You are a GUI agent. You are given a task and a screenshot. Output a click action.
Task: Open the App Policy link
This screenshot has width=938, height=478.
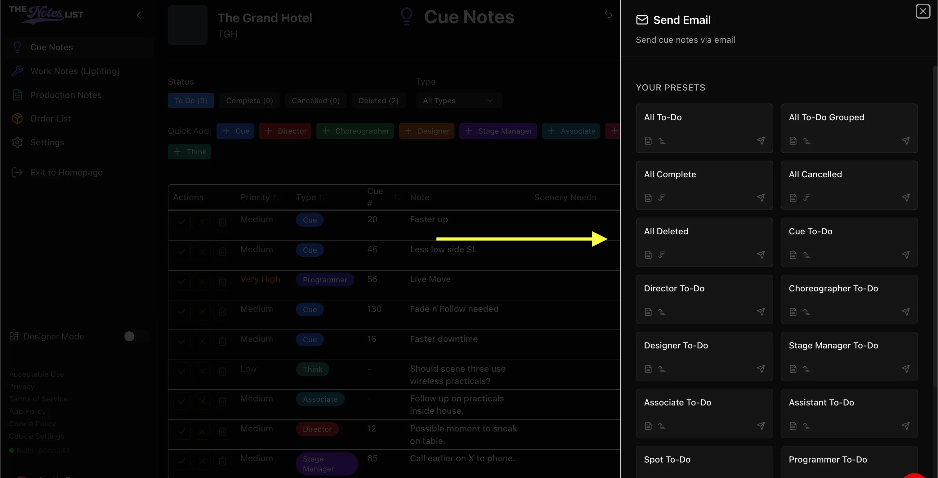coord(27,411)
